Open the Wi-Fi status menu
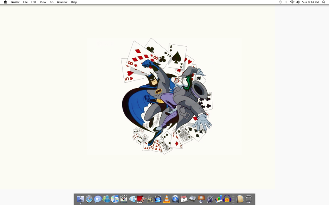 tap(292, 2)
